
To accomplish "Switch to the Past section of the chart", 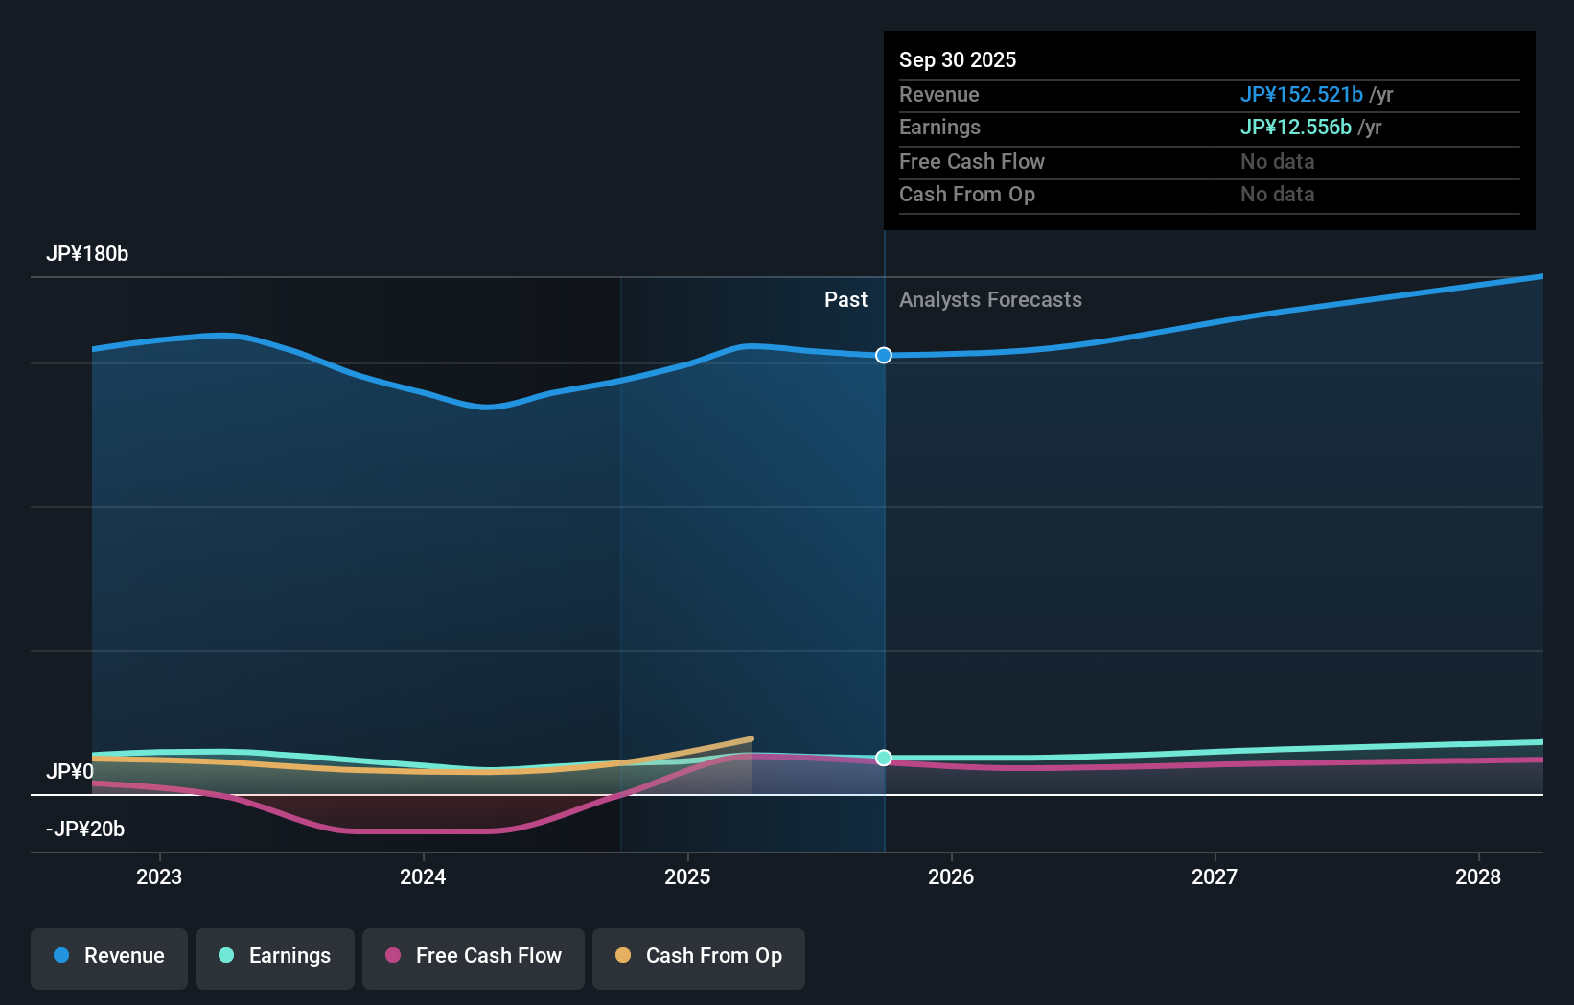I will point(845,299).
